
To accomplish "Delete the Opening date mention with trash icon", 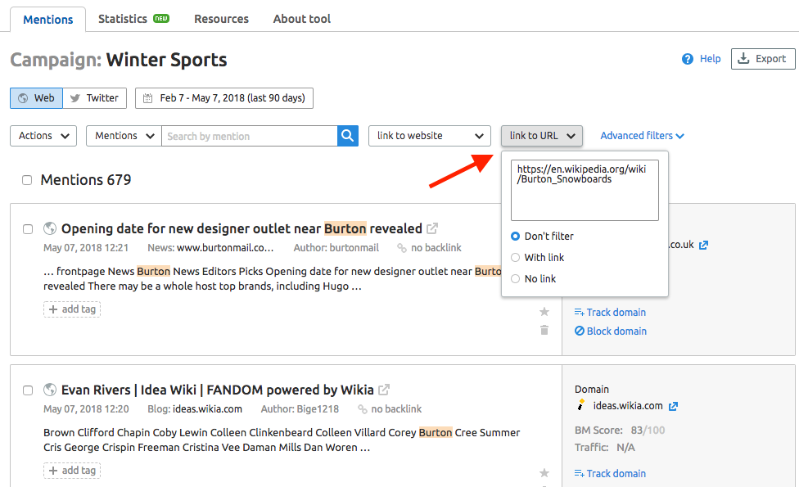I will (544, 330).
